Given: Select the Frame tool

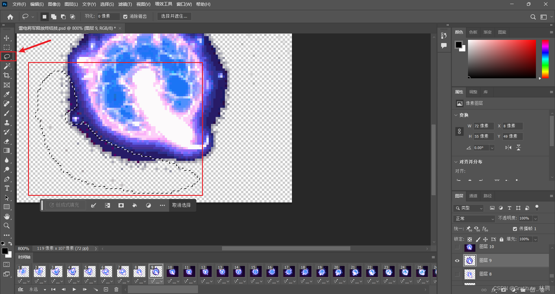Looking at the screenshot, I should click(7, 85).
